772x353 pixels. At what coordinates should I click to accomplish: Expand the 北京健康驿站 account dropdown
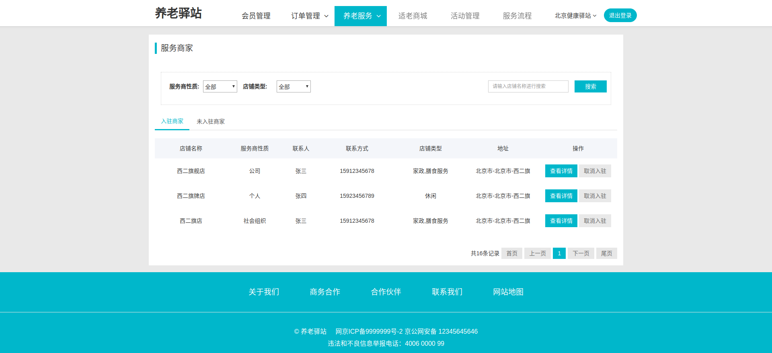(575, 16)
